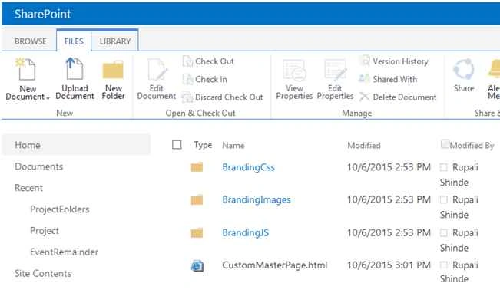Toggle the select-all checkbox in header
This screenshot has width=500, height=303.
[177, 145]
